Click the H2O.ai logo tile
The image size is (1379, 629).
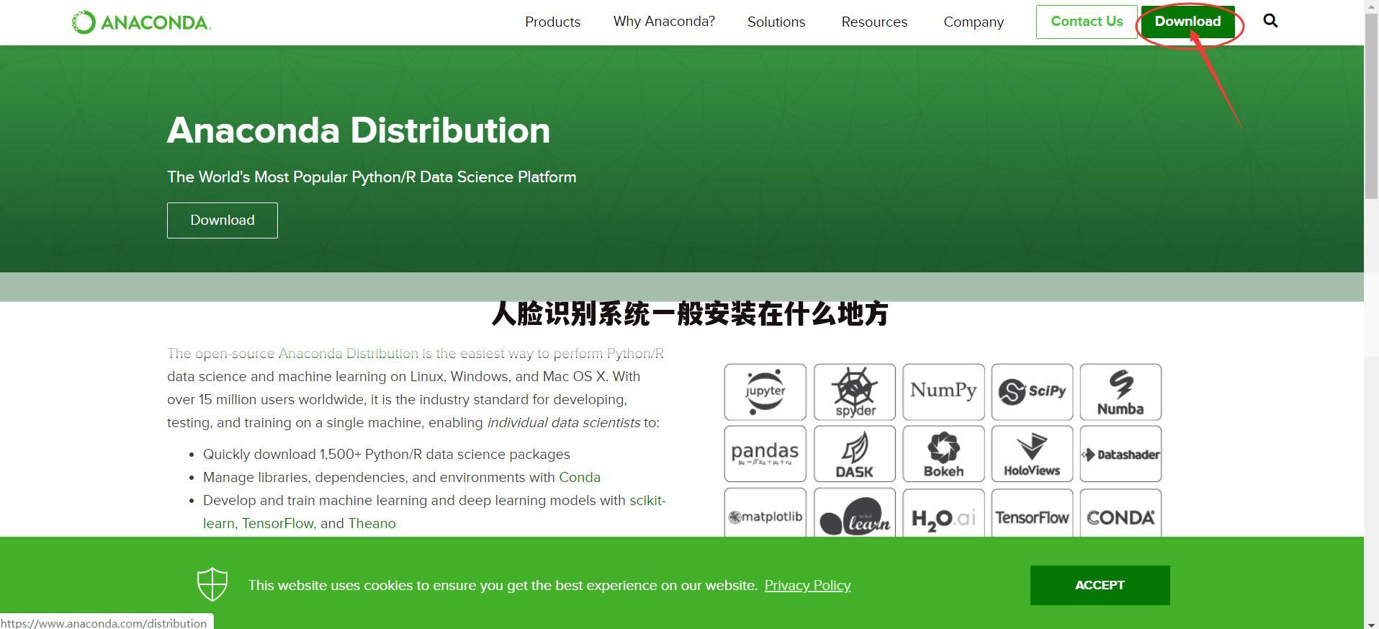[x=943, y=513]
